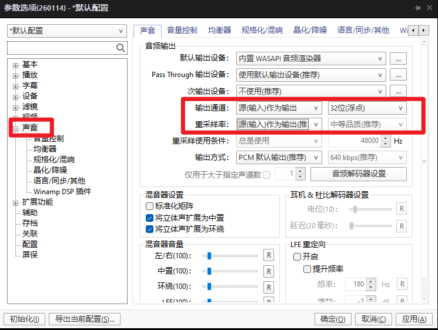The image size is (438, 330).
Task: Reset 延迟(20 毫秒) with R button
Action: click(x=402, y=226)
